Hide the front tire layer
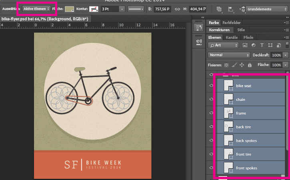The height and width of the screenshot is (180, 290). click(x=211, y=154)
